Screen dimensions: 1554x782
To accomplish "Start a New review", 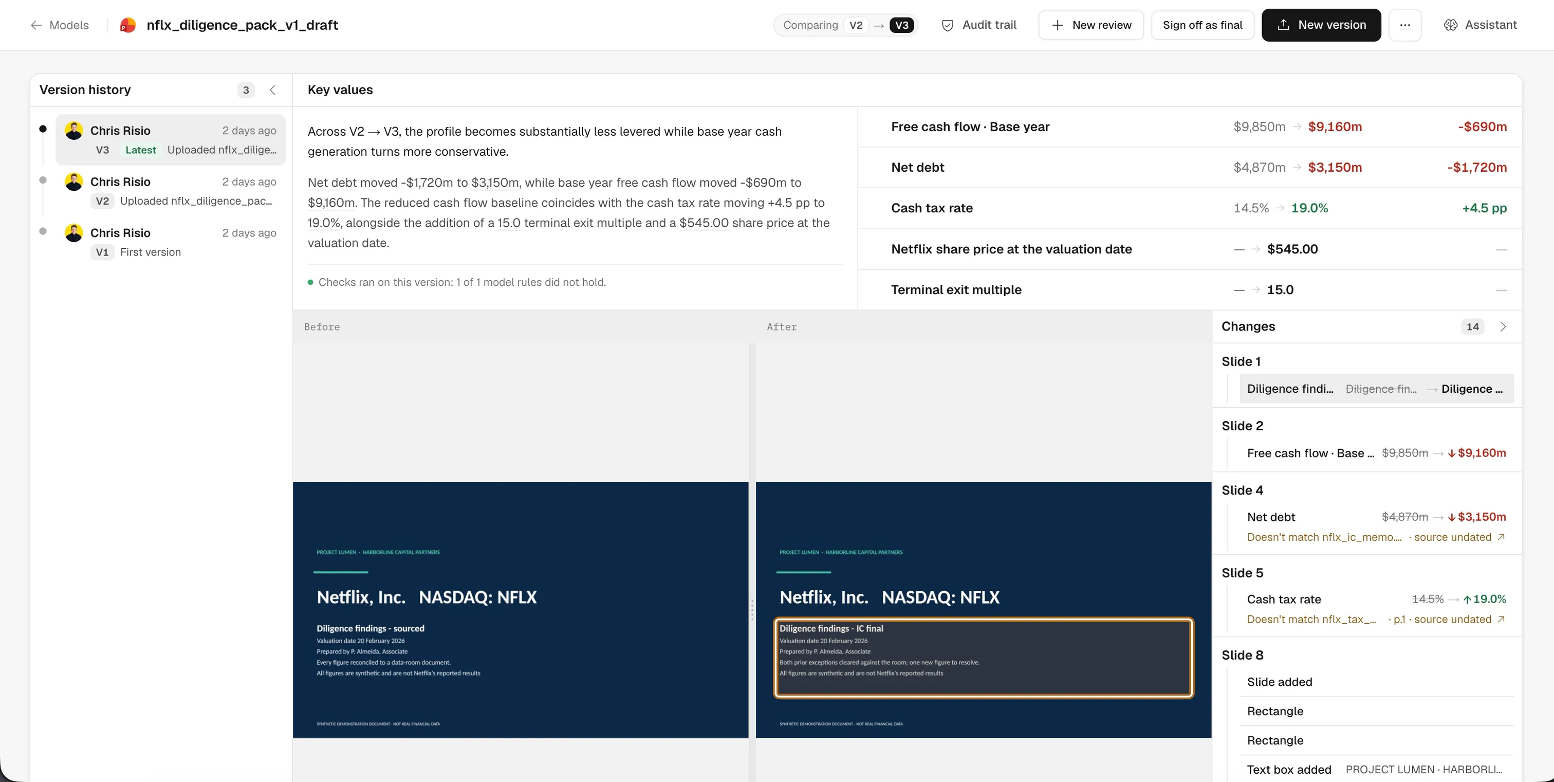I will 1090,25.
